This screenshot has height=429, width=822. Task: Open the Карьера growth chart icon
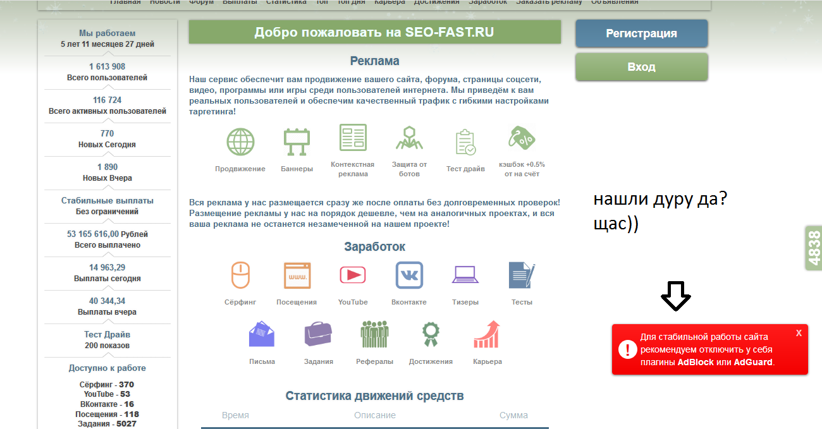point(487,334)
